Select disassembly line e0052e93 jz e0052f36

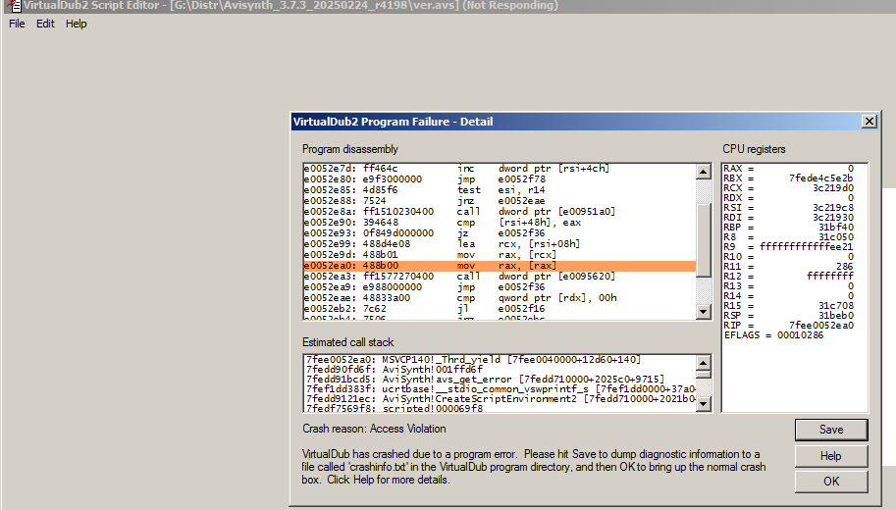click(500, 233)
